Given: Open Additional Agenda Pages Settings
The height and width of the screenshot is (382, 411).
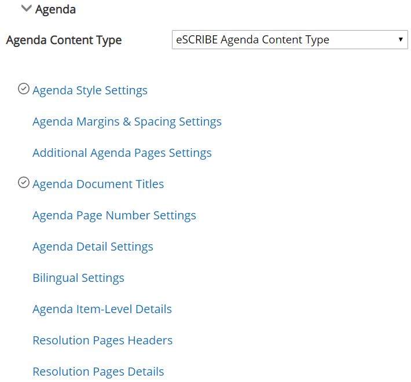Looking at the screenshot, I should tap(122, 153).
